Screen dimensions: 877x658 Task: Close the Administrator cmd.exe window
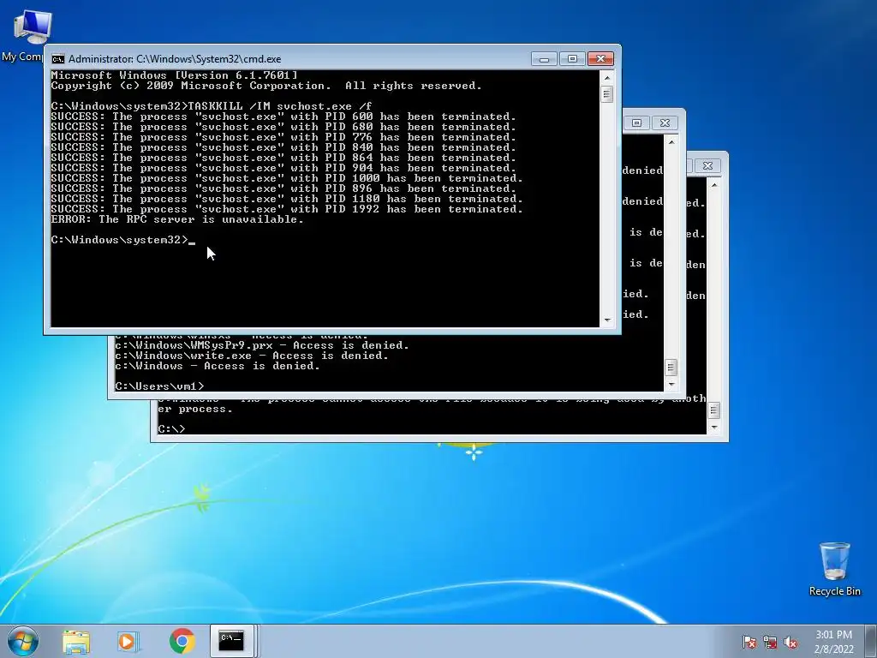600,59
